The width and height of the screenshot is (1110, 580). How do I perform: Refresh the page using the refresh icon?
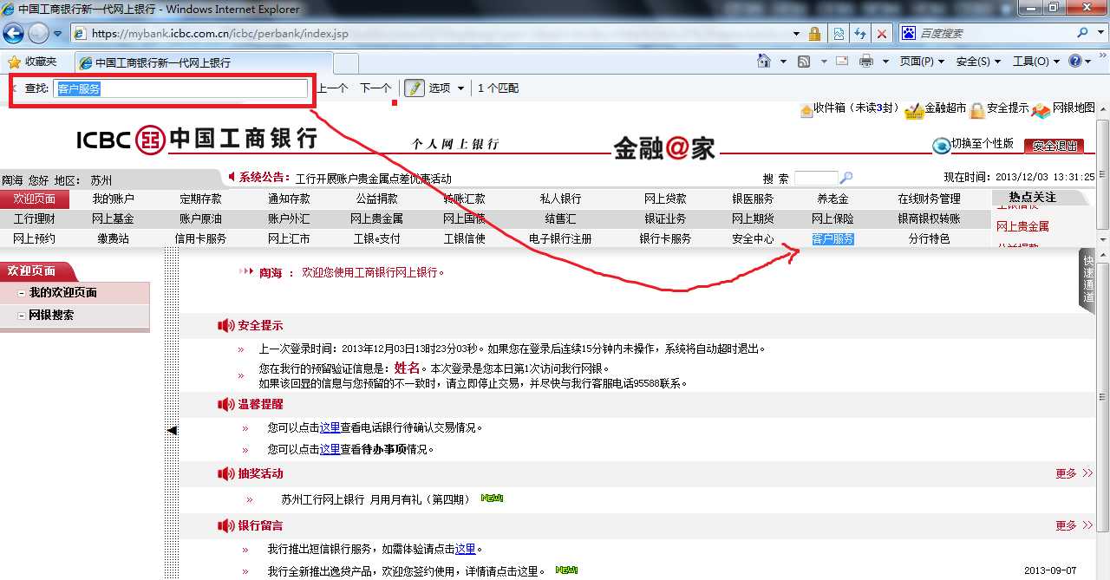coord(860,34)
